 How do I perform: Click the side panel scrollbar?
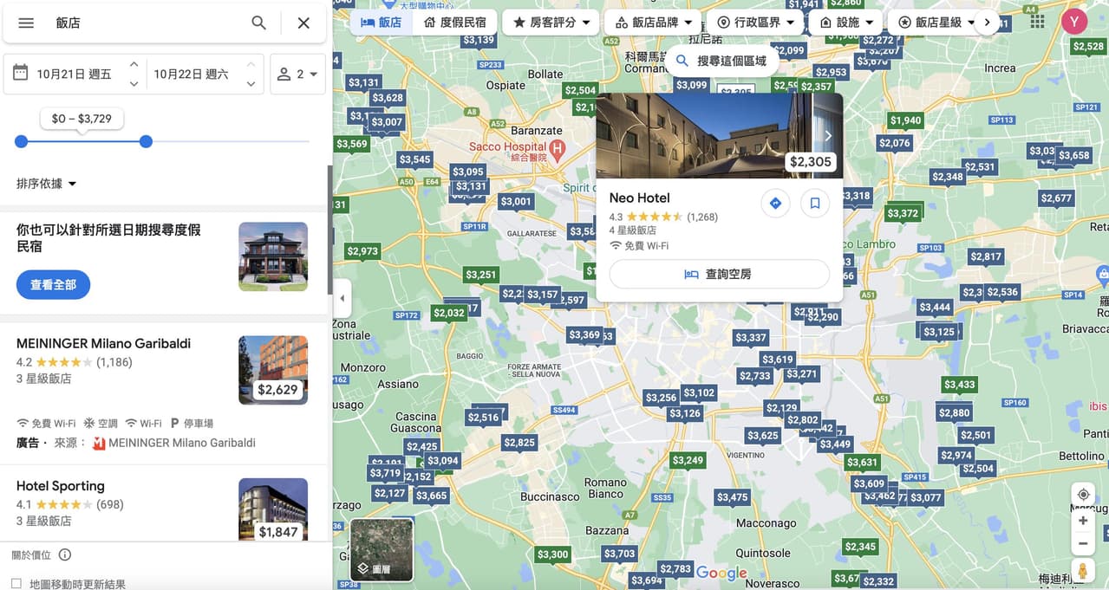[329, 230]
